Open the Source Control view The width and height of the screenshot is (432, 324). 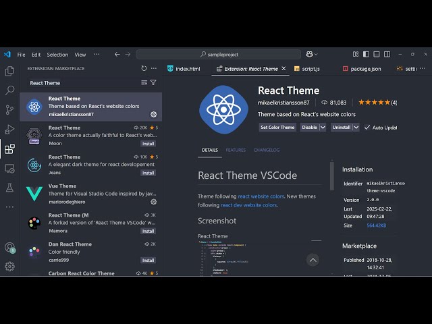point(9,109)
